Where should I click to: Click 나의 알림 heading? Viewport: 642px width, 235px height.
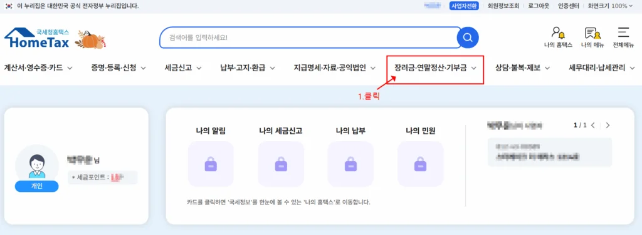[211, 131]
